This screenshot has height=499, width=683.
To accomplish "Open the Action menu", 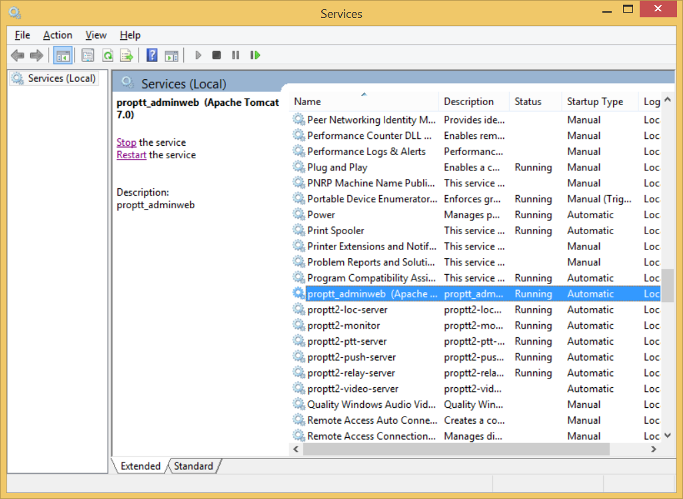I will tap(57, 35).
